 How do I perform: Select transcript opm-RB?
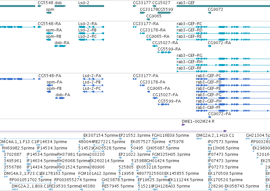click(48, 40)
